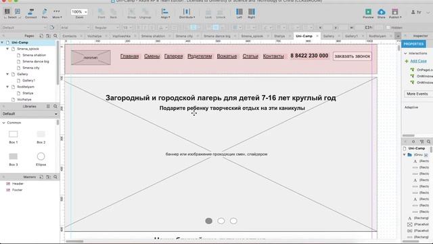Click the Контакты navigation link
433x244 pixels.
coord(273,56)
